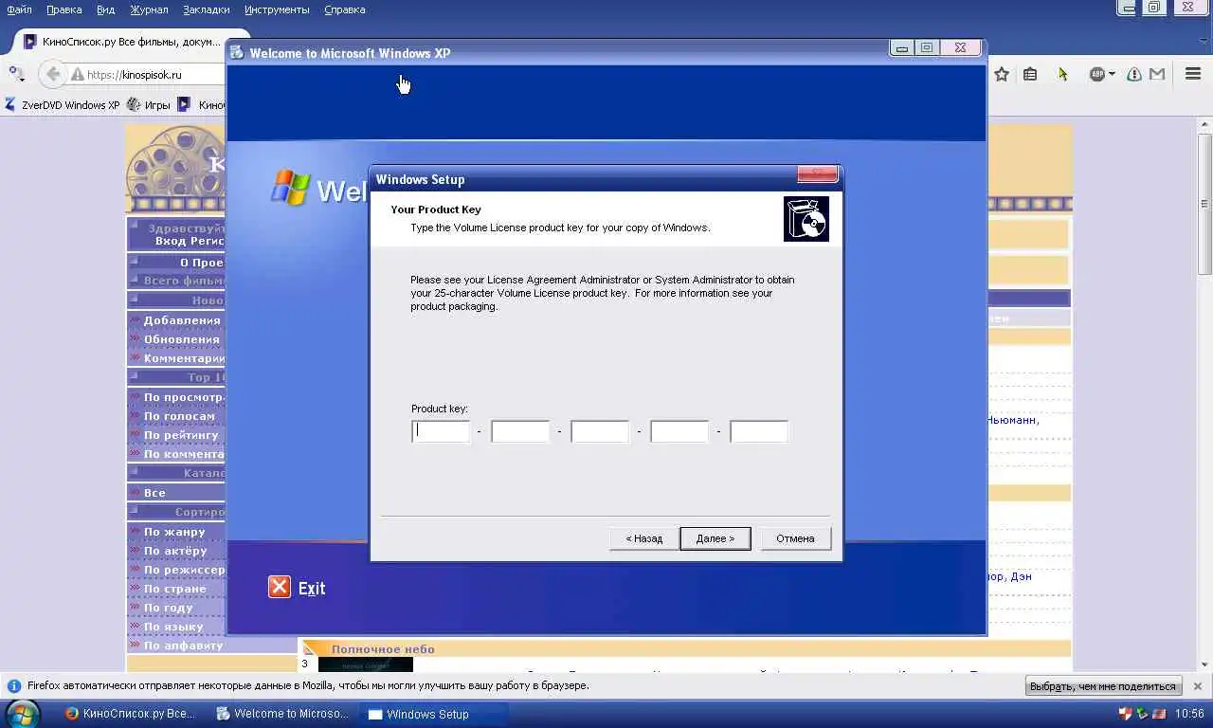Open the search engine dropdown icon left of back button
Viewport: 1213px width, 728px height.
point(16,73)
